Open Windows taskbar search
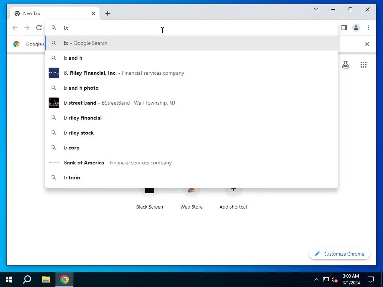The image size is (383, 287). click(x=27, y=280)
